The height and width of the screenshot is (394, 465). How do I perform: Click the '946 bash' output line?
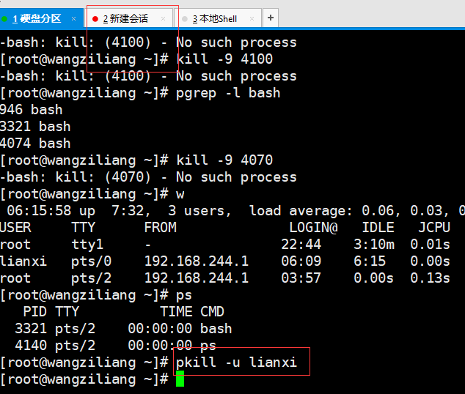coord(31,110)
